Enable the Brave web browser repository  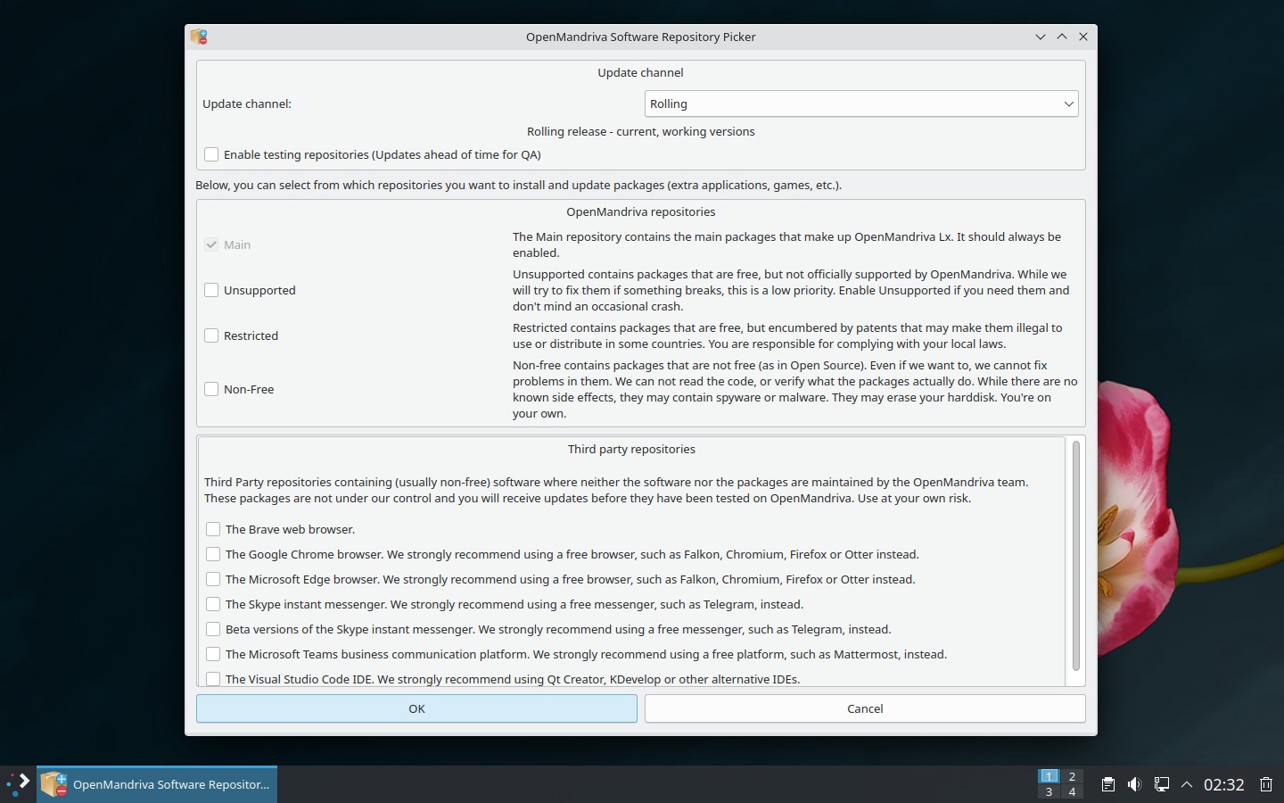(213, 529)
